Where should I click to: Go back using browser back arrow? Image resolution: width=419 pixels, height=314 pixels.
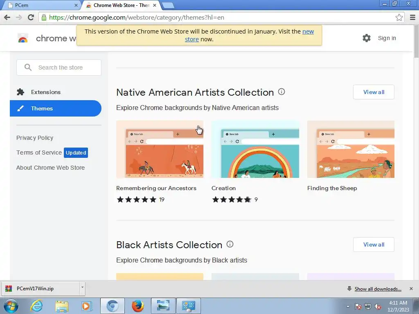pos(7,18)
